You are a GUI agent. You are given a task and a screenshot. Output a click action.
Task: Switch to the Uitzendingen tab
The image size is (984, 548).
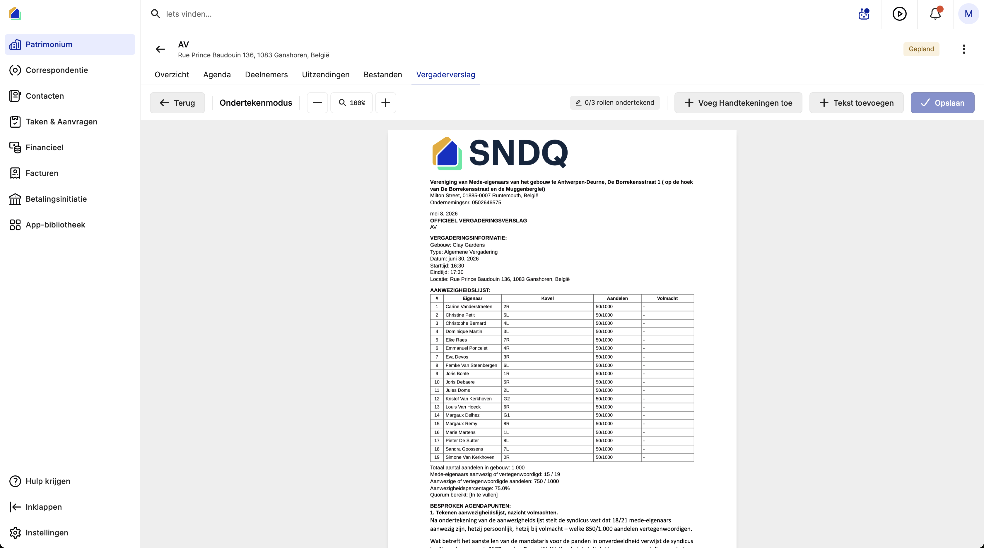(325, 75)
